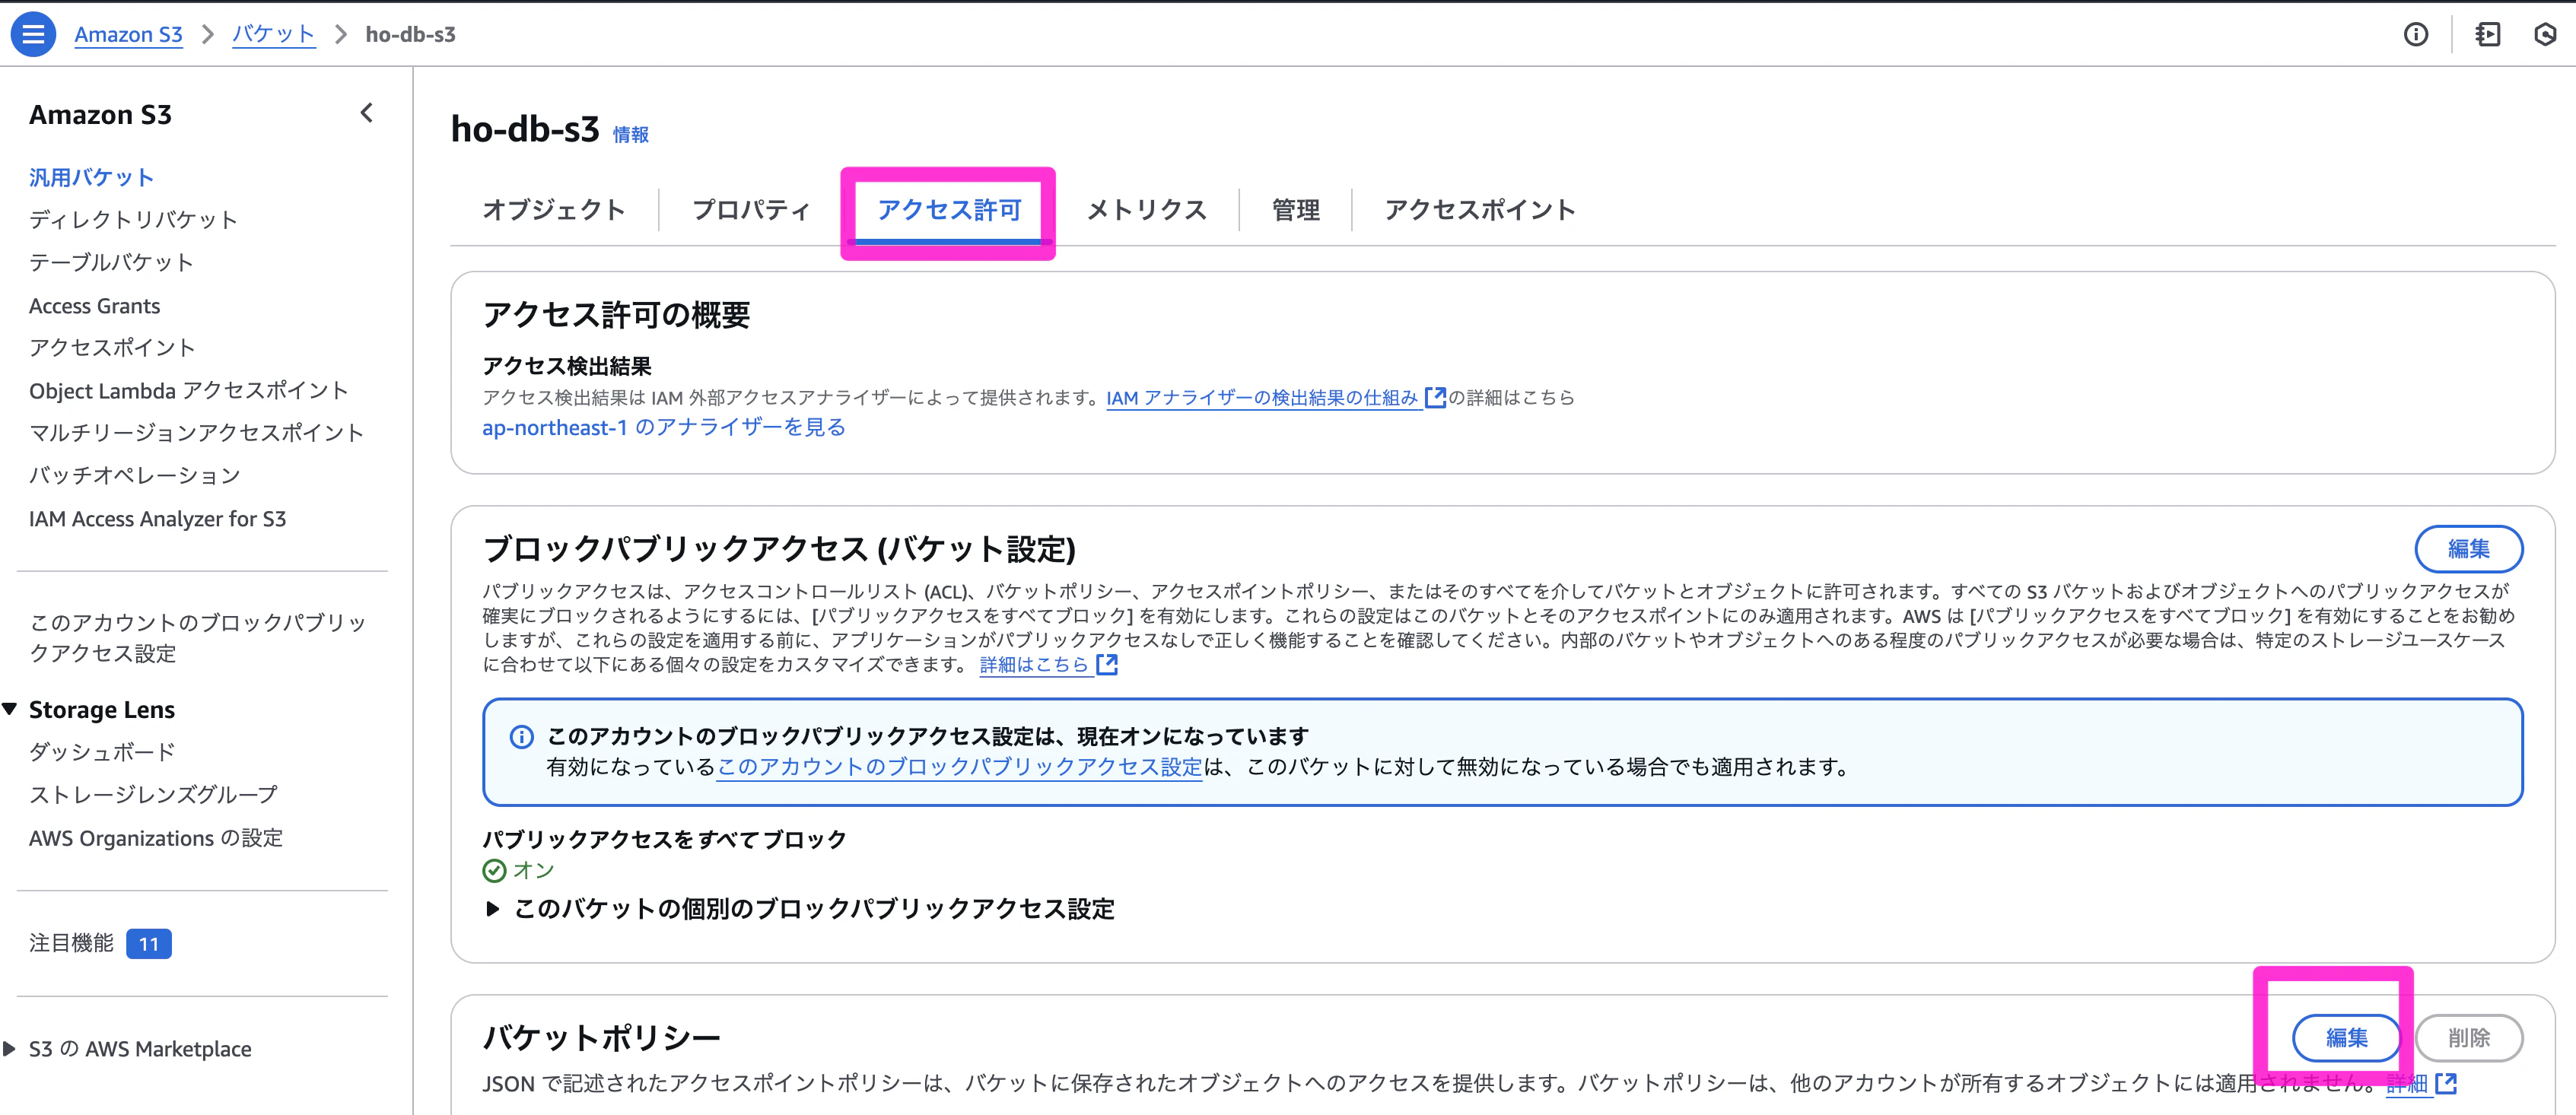2576x1115 pixels.
Task: Open Access Grants in sidebar
Action: coord(95,306)
